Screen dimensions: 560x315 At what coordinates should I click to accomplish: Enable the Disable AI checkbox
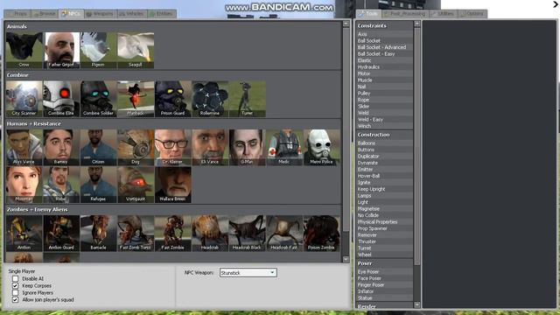click(15, 278)
